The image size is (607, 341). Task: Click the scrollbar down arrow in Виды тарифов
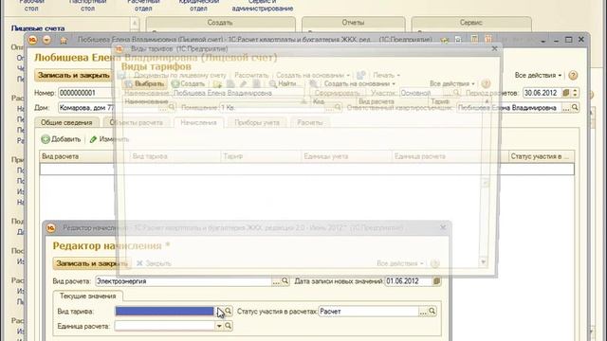tap(483, 262)
